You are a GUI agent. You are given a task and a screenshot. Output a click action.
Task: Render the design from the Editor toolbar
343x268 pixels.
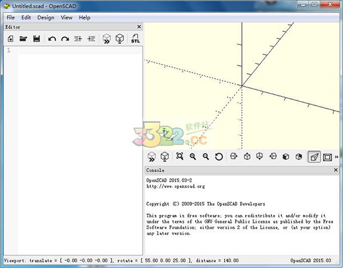coord(119,39)
